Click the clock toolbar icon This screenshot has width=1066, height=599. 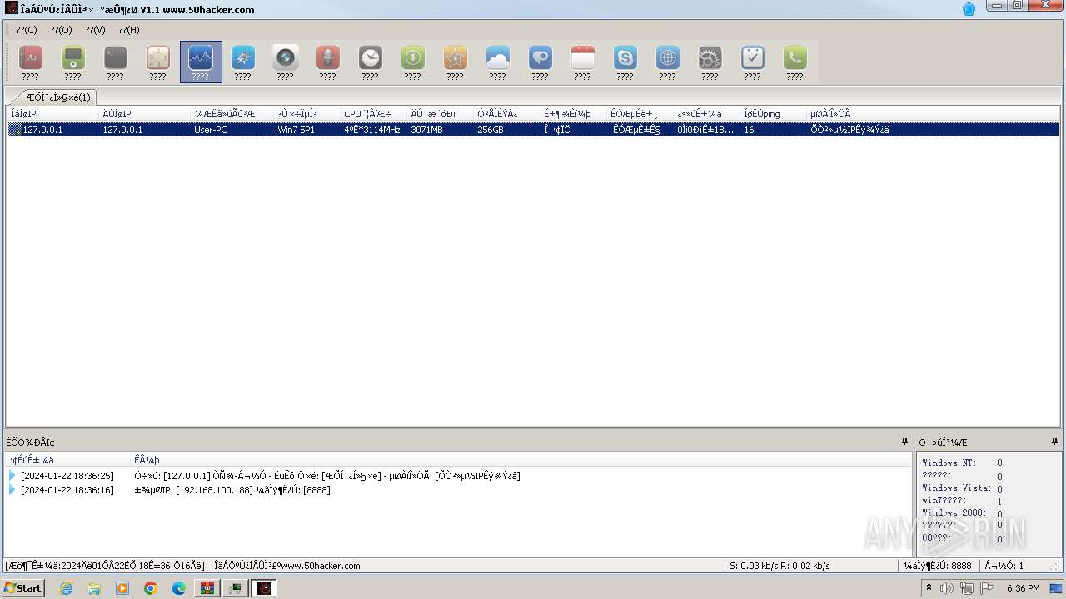coord(370,62)
